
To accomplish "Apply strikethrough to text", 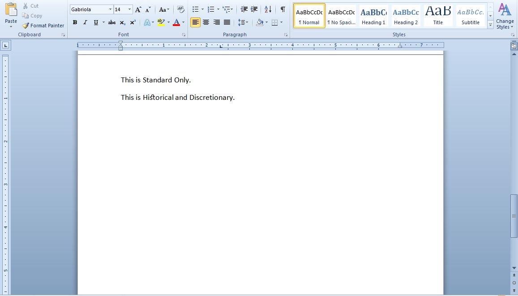I will [111, 22].
